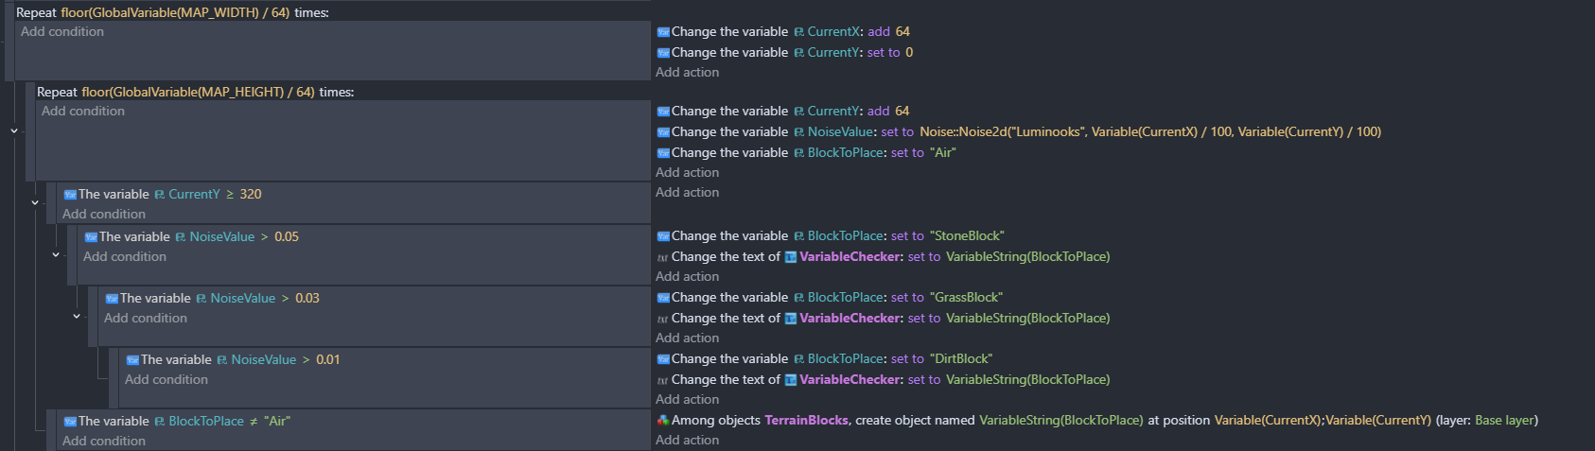
Task: Click variable icon in NoiseValue > 0.01 condition
Action: 132,360
